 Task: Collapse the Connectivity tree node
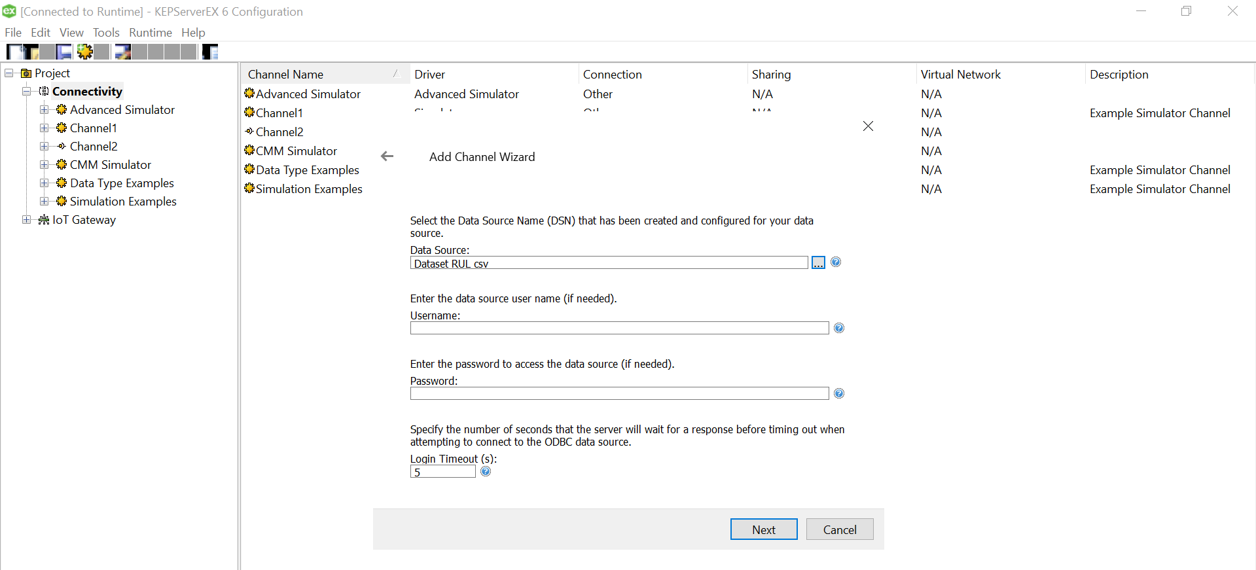26,92
